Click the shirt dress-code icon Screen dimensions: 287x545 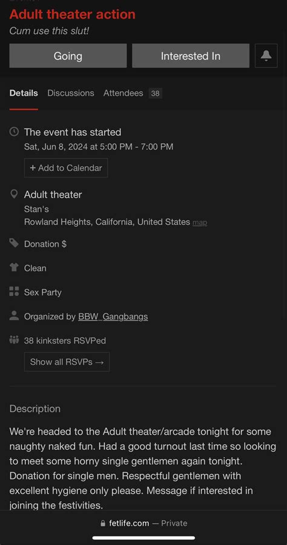tap(14, 267)
